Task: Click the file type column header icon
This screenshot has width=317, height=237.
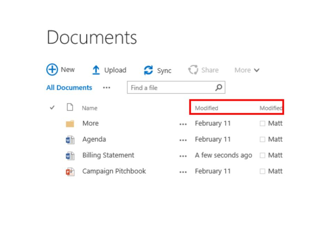Action: click(70, 108)
